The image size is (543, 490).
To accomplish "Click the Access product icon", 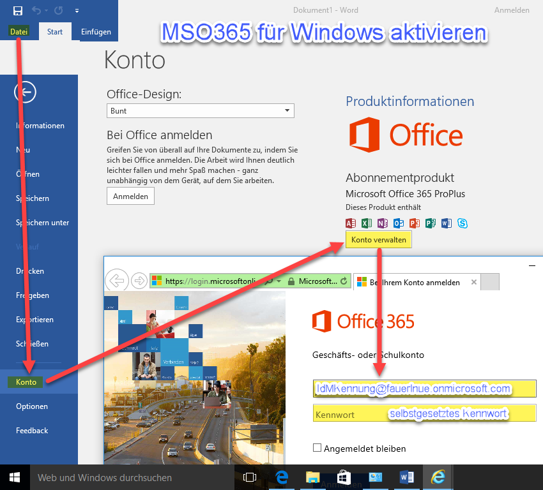I will click(351, 223).
